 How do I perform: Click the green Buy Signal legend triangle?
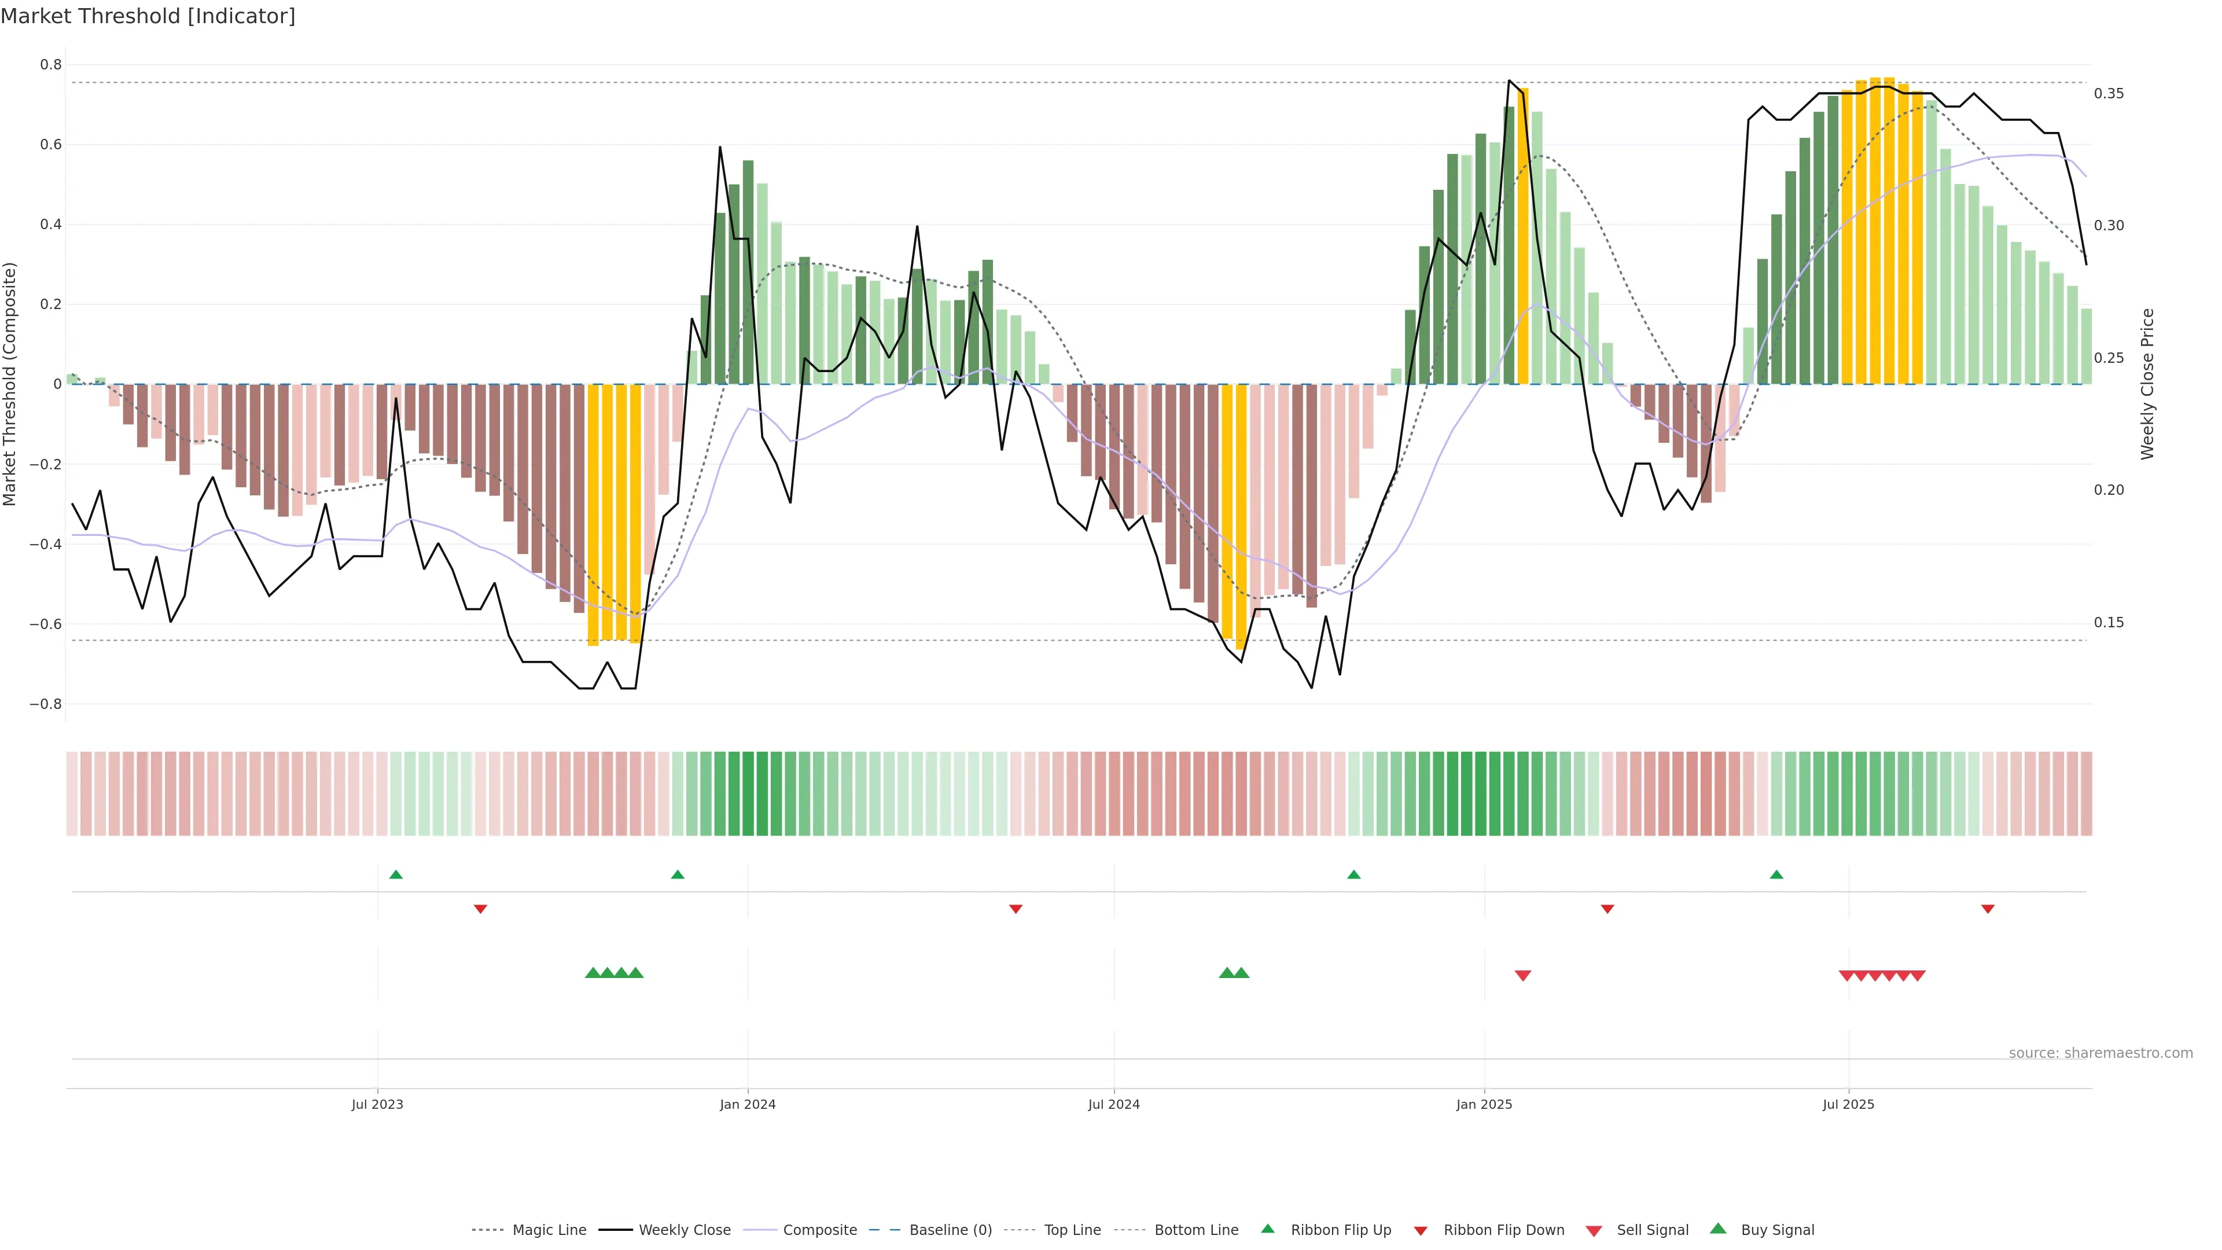click(x=1718, y=1229)
